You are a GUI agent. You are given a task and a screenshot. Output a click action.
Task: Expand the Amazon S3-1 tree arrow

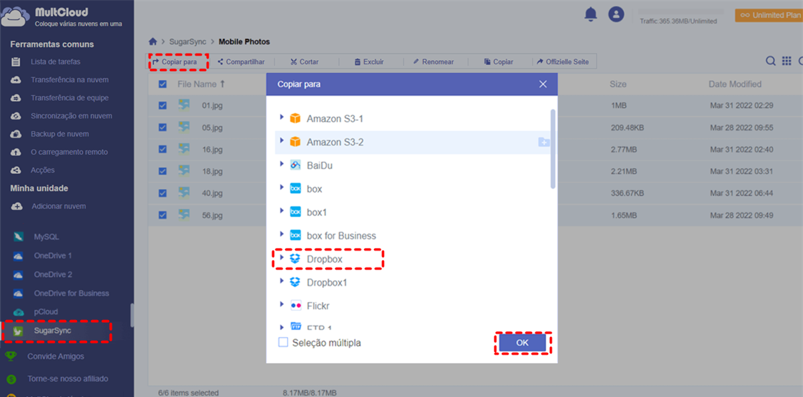(x=282, y=118)
